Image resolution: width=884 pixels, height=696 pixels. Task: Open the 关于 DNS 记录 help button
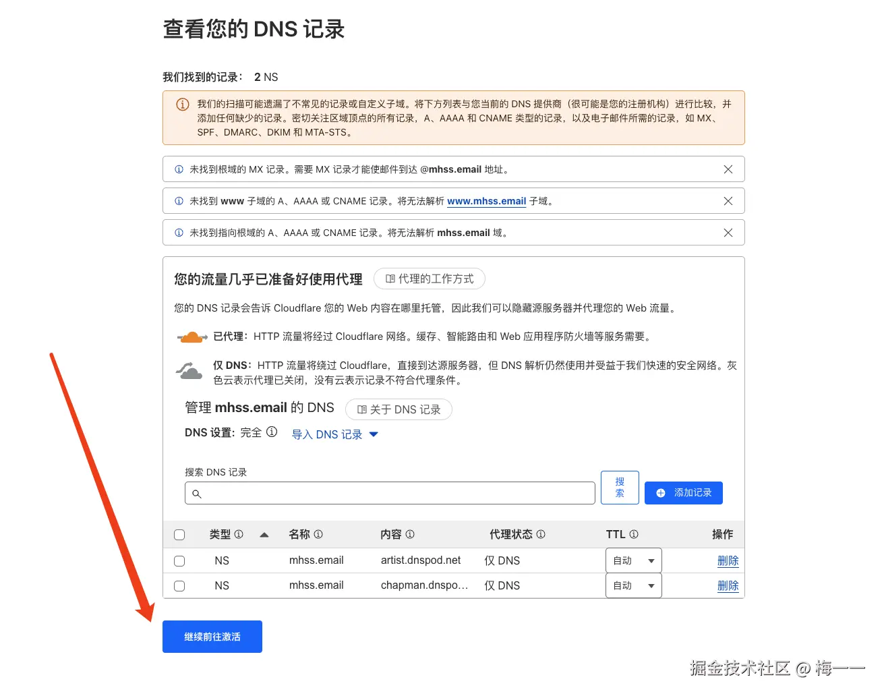click(x=399, y=409)
